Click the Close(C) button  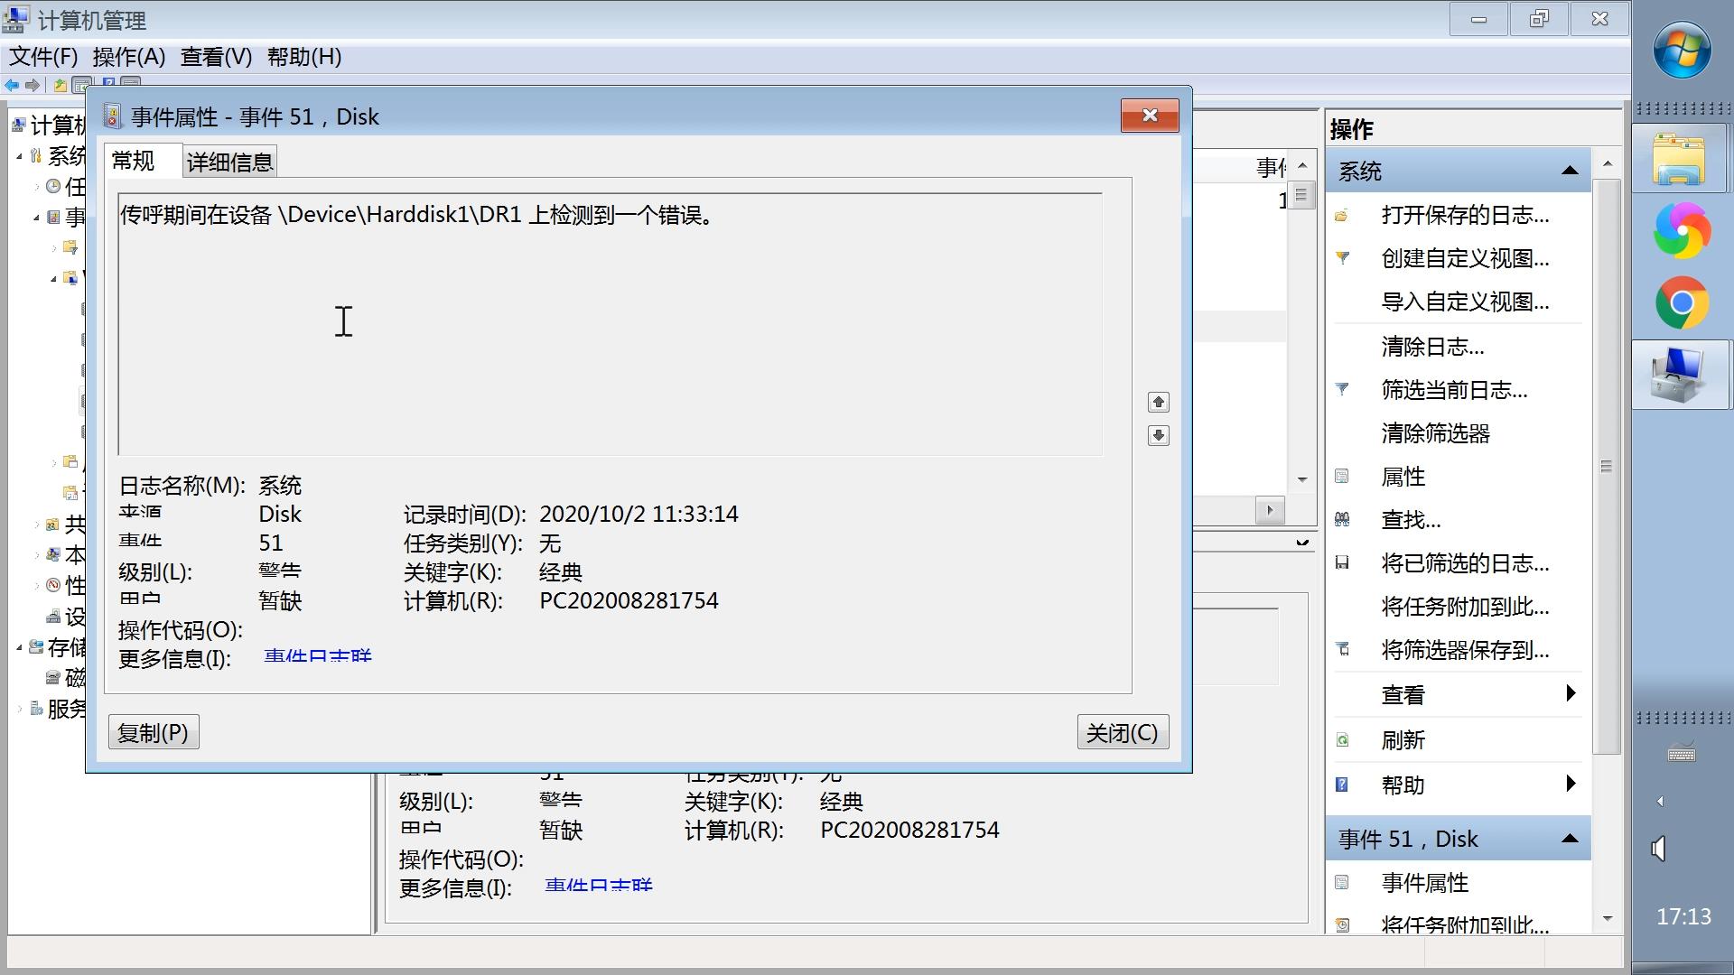pyautogui.click(x=1122, y=732)
